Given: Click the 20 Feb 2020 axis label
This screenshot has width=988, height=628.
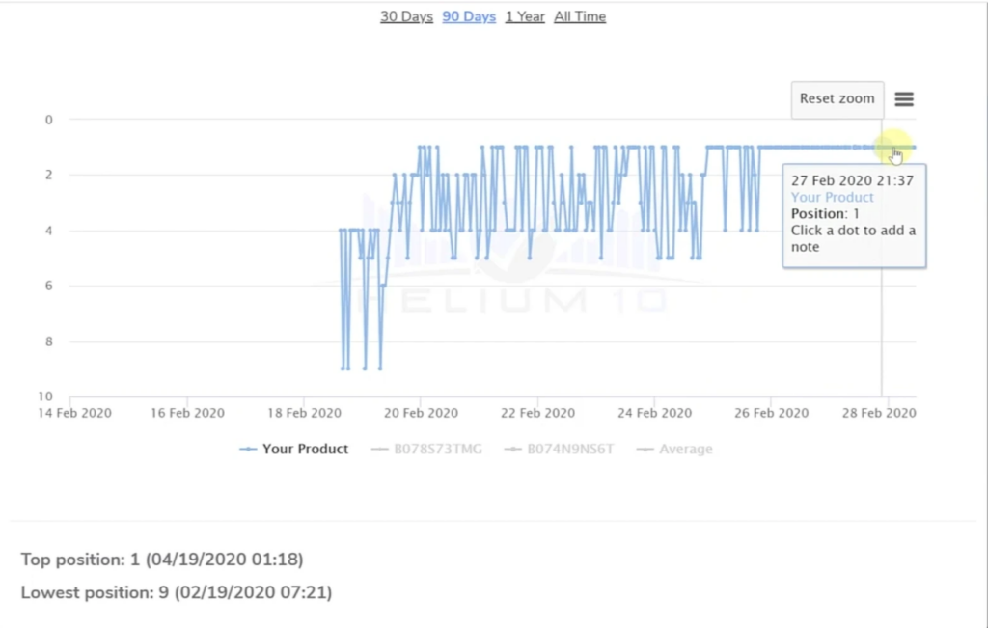Looking at the screenshot, I should point(421,413).
